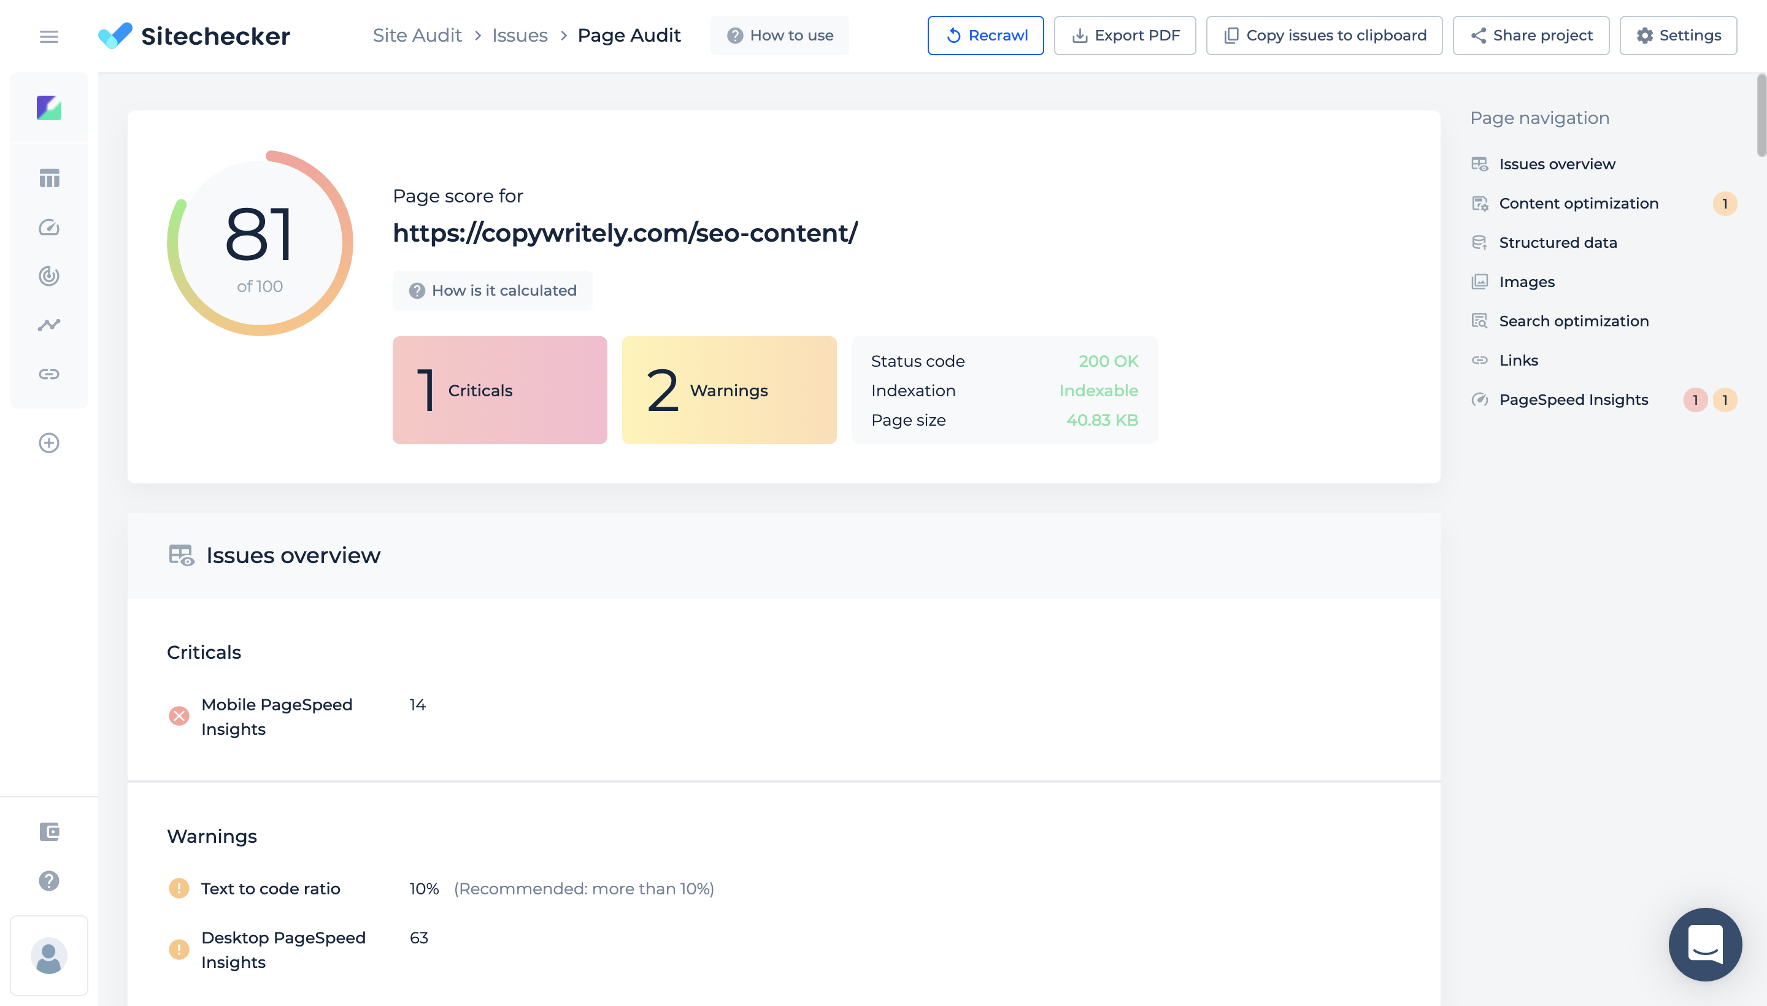Open the hamburger menu

point(48,36)
